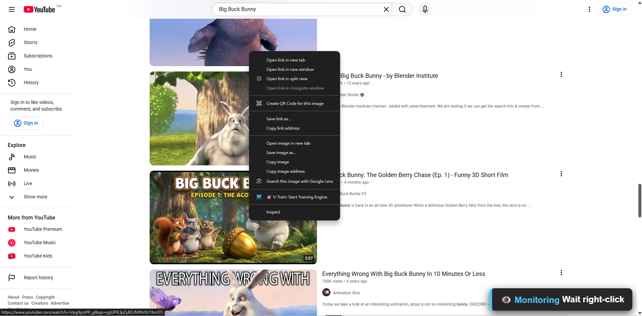
Task: Select Create QR Code for this image
Action: 295,104
